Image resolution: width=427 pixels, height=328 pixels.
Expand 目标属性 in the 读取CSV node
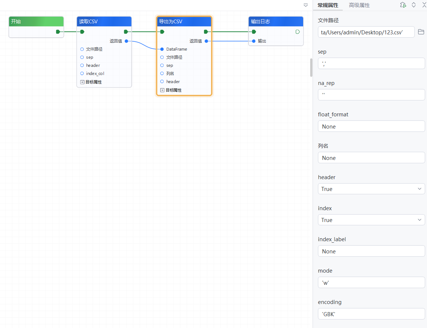click(82, 82)
